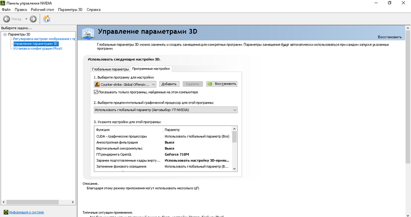Select the Анизотропная фильтрация setting row
The image size is (411, 217).
pos(163,142)
